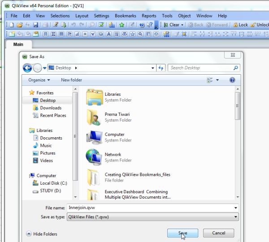Create a Chart bar graph icon
269x242 pixels.
[x=77, y=34]
